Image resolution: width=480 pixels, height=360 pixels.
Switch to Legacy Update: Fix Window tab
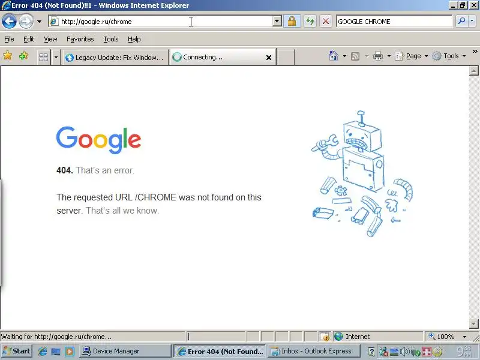[x=115, y=57]
